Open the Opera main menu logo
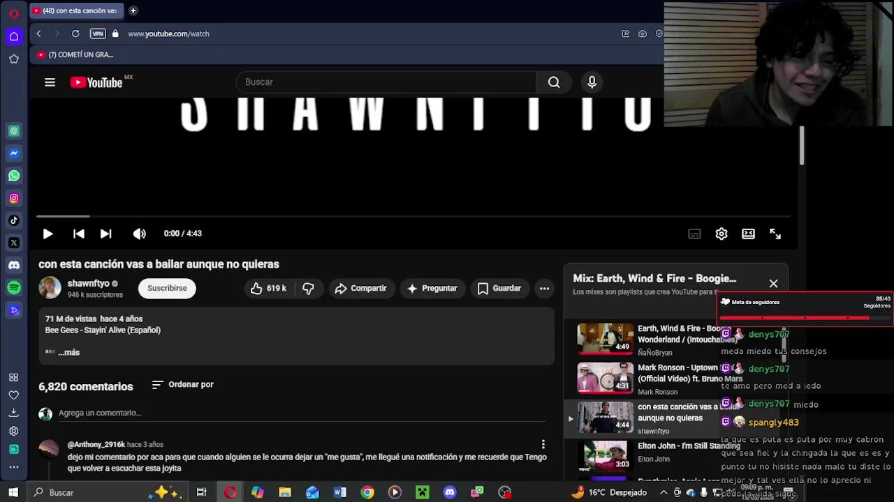The width and height of the screenshot is (894, 502). 14,14
